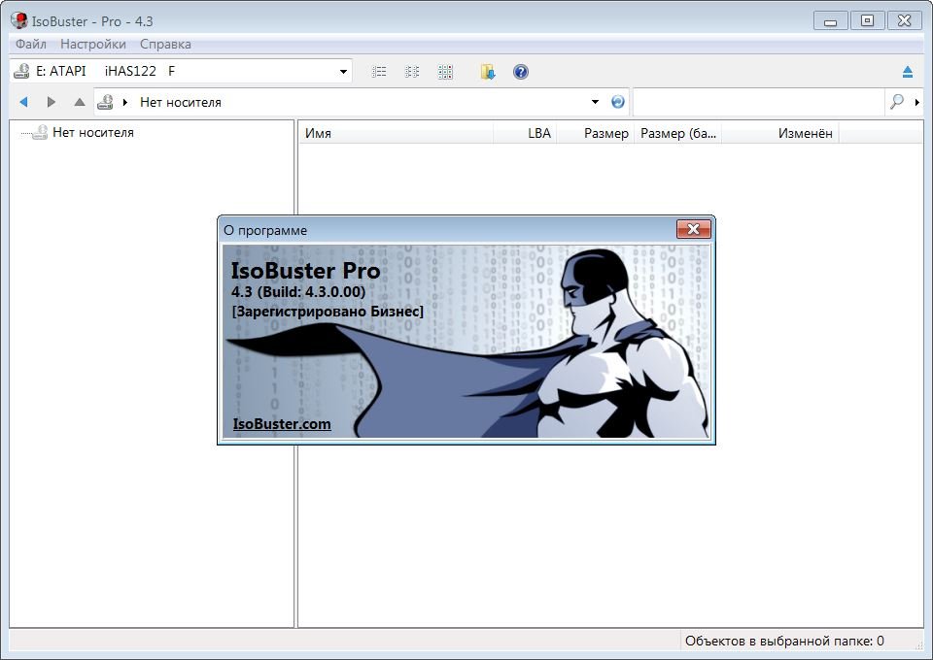The image size is (933, 660).
Task: Click the Нет носителя path in the address bar
Action: (x=181, y=102)
